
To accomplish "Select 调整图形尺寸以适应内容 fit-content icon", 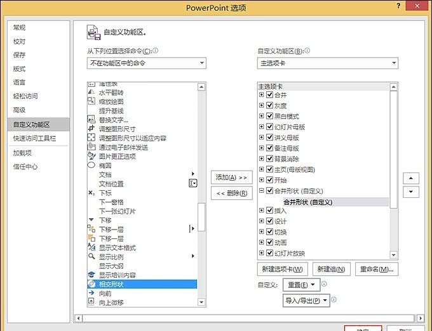I will coord(91,138).
